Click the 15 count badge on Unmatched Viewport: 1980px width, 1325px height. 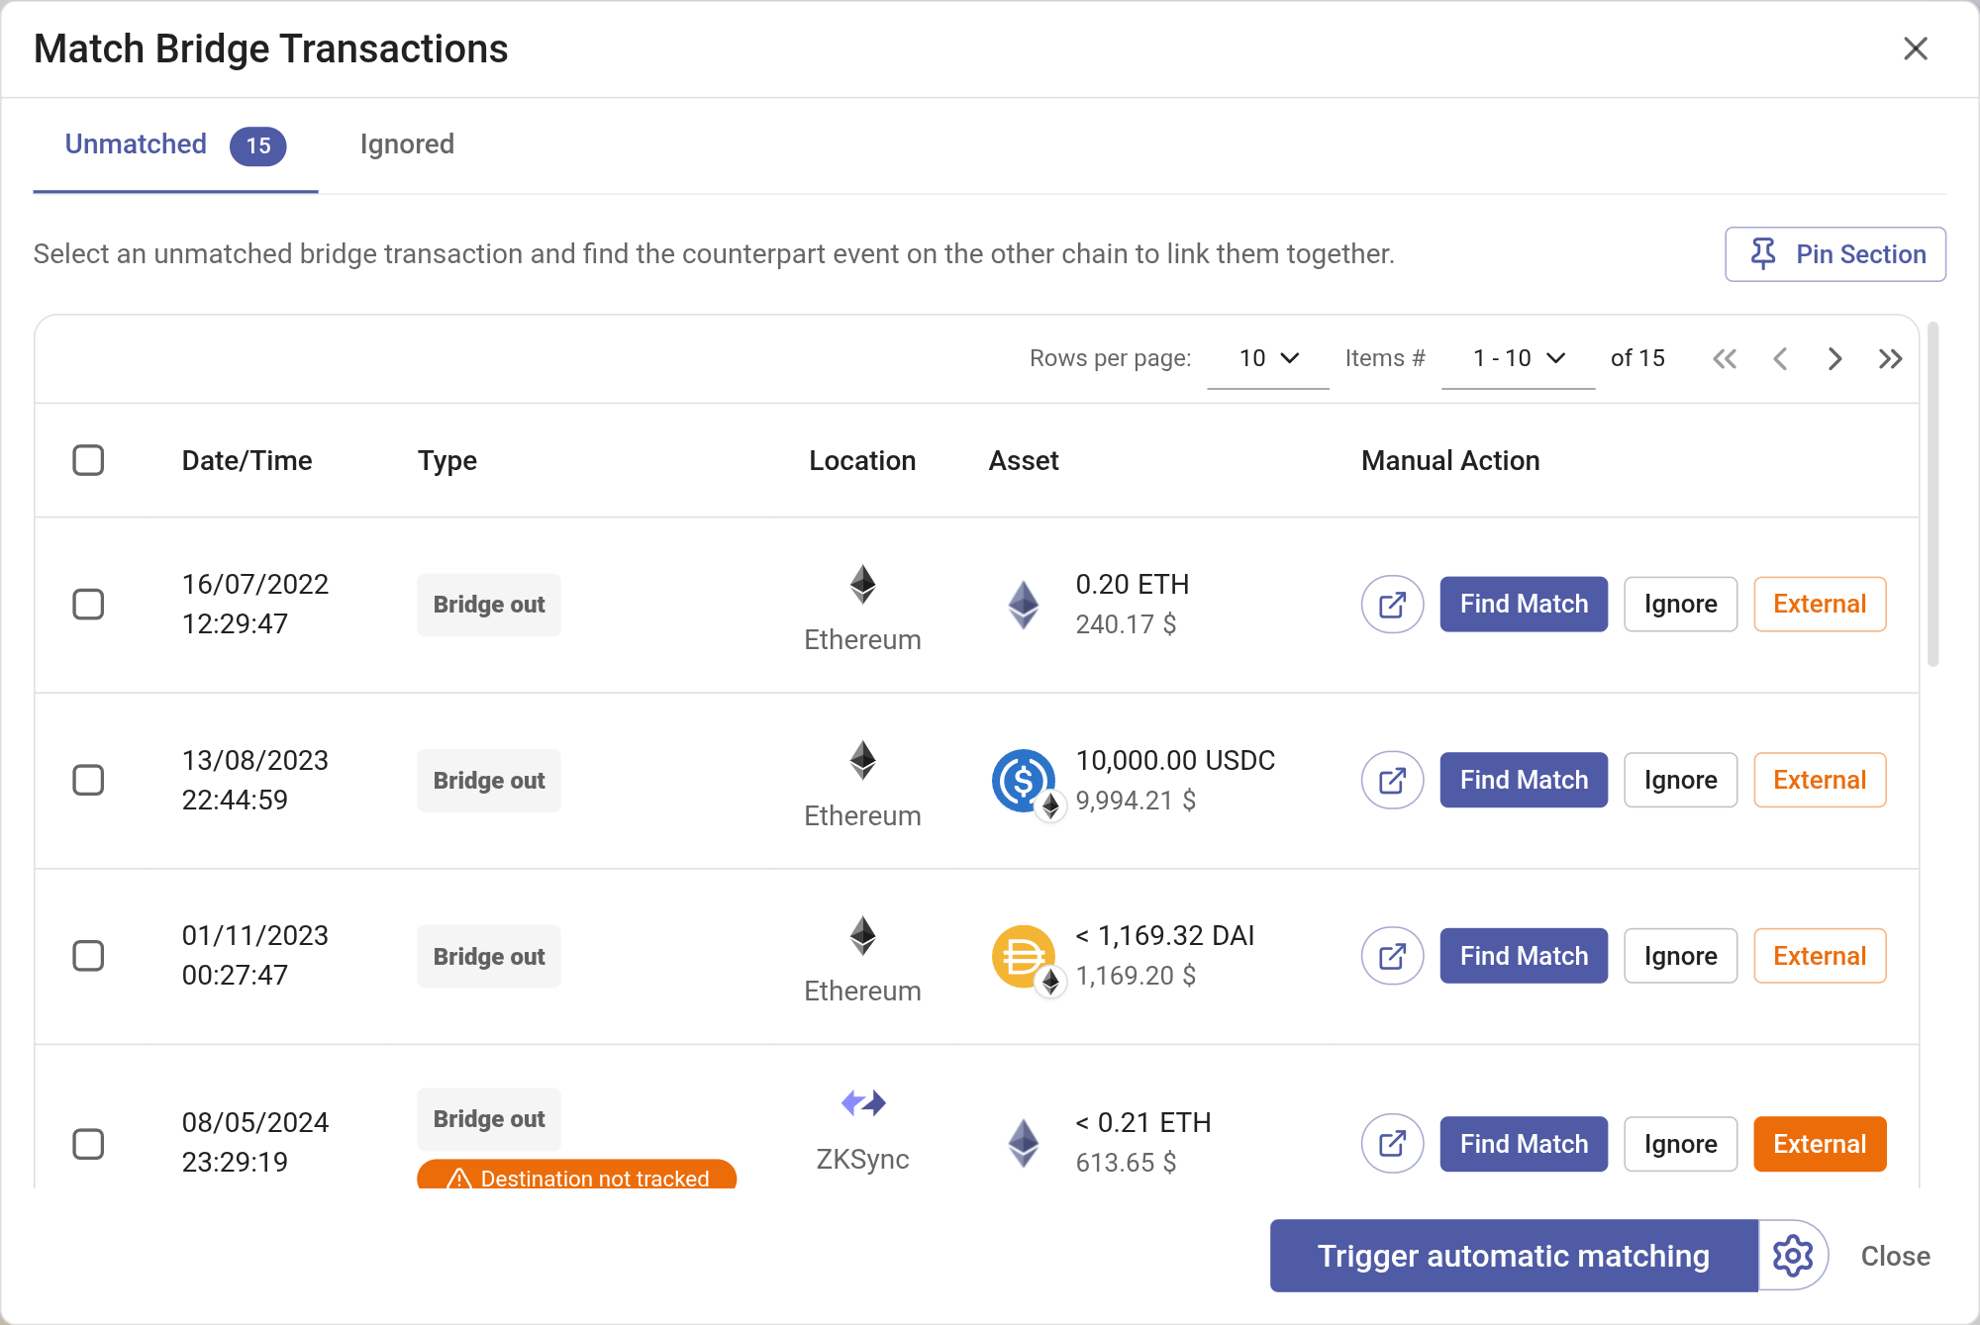[x=258, y=146]
